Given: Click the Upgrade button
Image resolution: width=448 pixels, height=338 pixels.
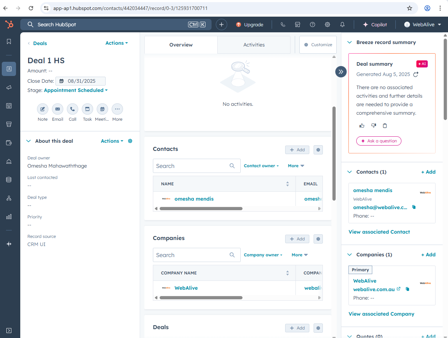Looking at the screenshot, I should coord(250,24).
